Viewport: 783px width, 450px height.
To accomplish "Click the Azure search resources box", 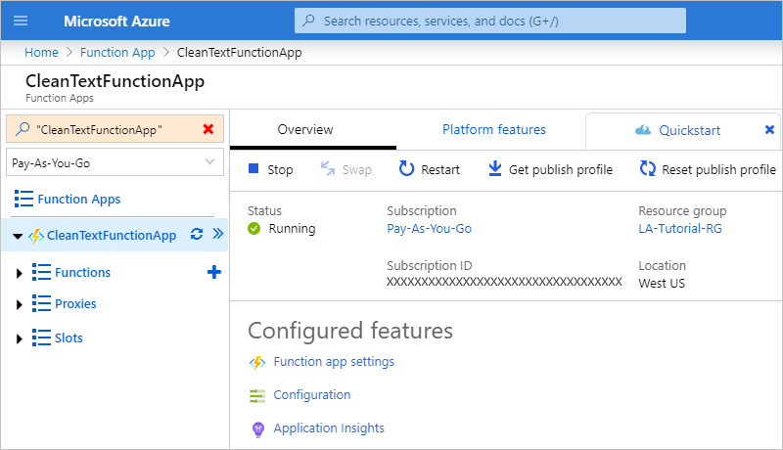I will pos(489,21).
